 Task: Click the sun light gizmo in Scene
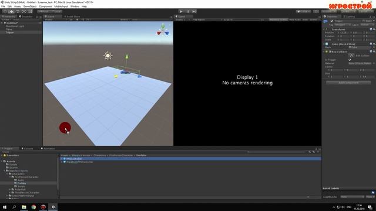(108, 56)
